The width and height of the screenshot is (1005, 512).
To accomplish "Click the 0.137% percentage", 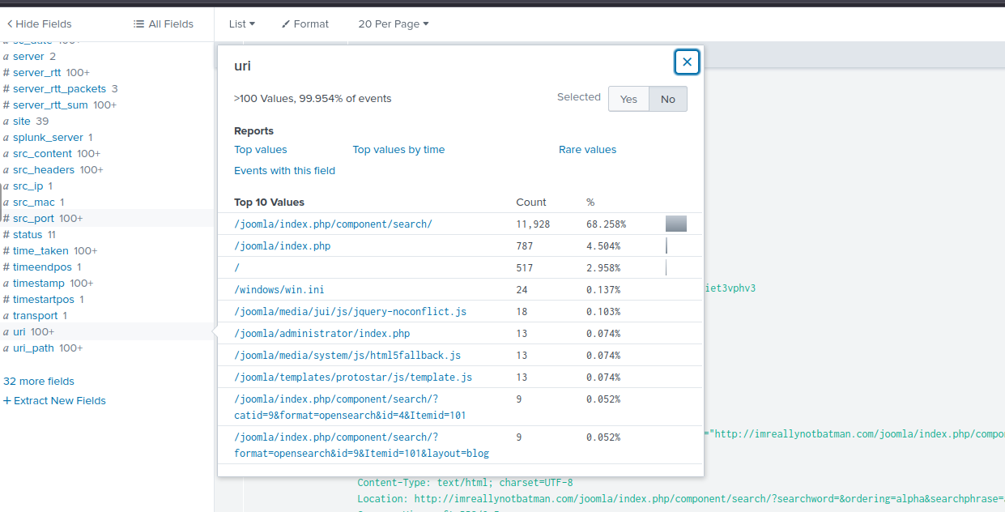I will (x=603, y=290).
